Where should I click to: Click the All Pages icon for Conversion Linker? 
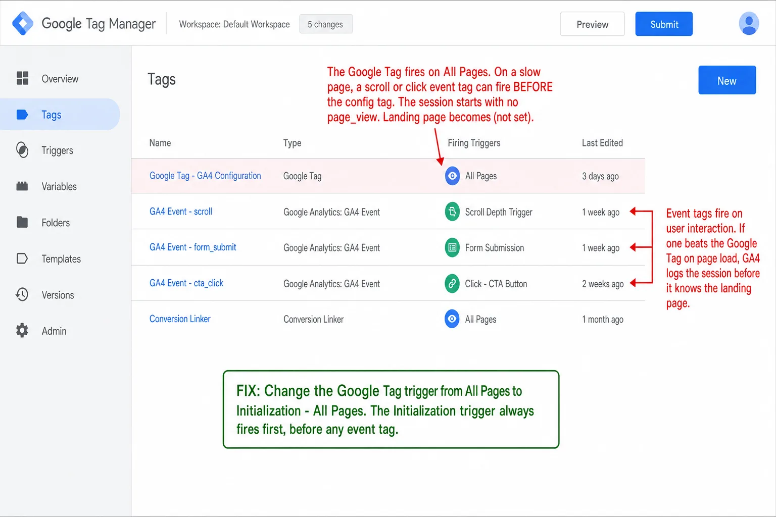[452, 319]
